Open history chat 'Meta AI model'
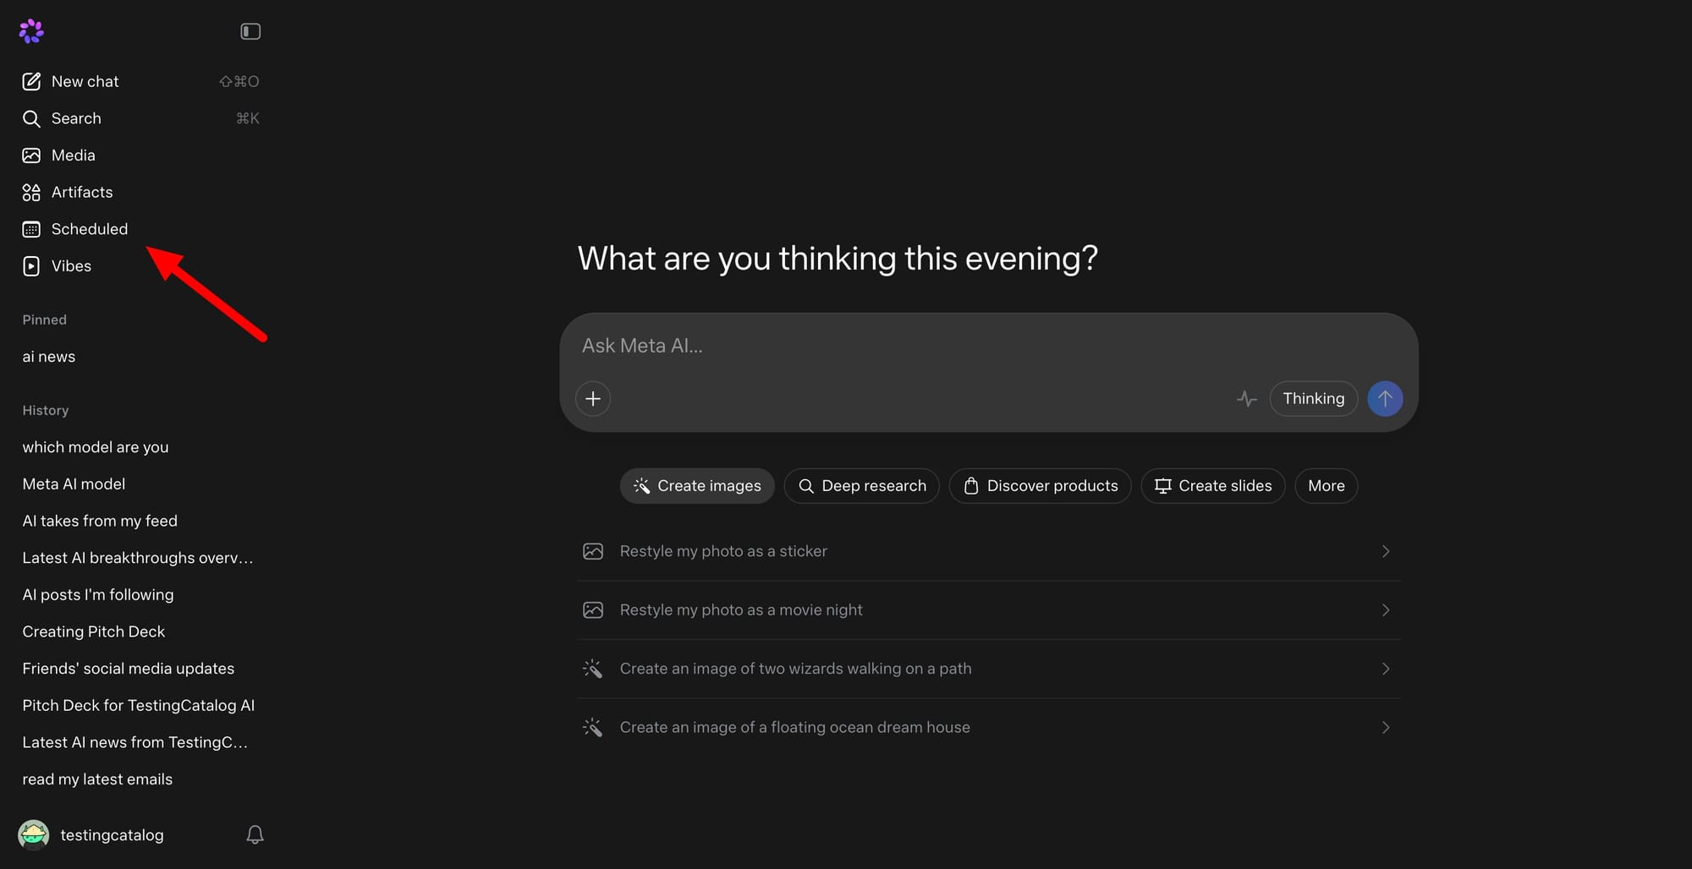Image resolution: width=1692 pixels, height=869 pixels. click(x=74, y=484)
